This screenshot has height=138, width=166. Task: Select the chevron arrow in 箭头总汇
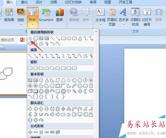[x=69, y=115]
